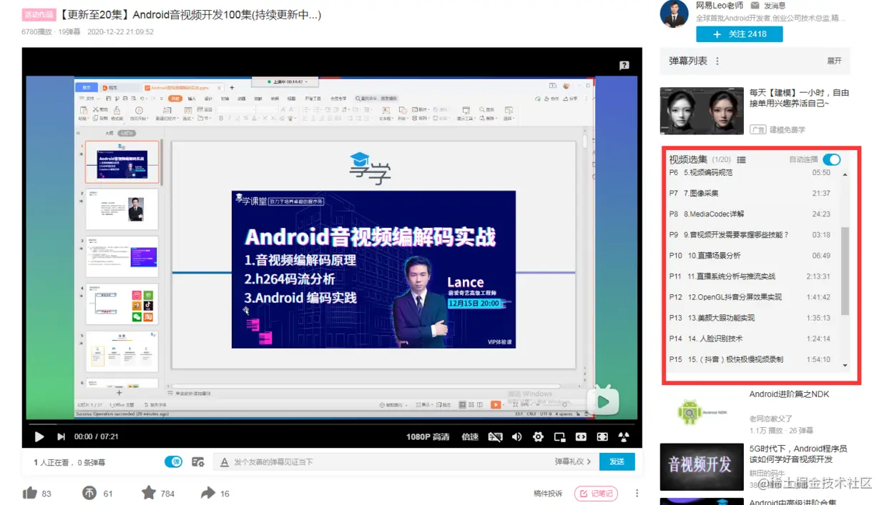
Task: Click the 00:00 / 07:21 time display
Action: click(96, 437)
